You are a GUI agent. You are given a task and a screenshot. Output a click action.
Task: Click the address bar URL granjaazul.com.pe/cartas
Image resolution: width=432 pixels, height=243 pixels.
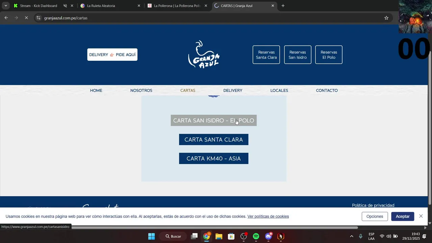(66, 18)
